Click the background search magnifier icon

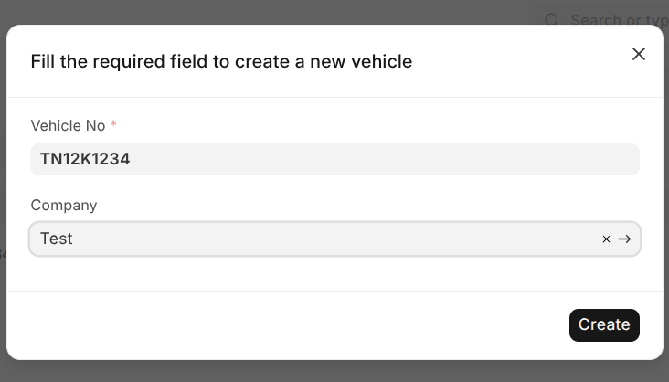point(552,19)
